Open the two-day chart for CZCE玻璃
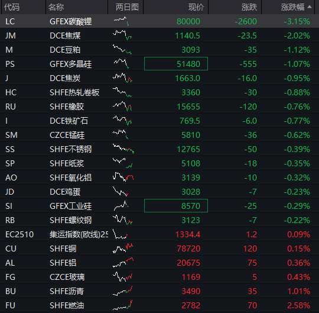The image size is (319, 313). (x=123, y=276)
